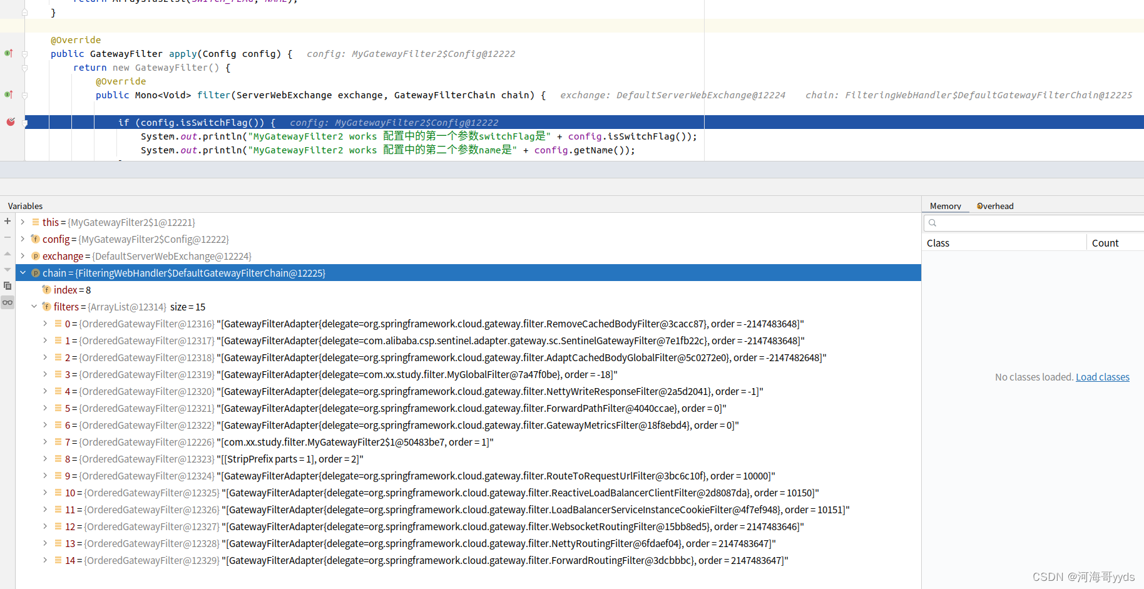
Task: Click the Remove watch minus icon
Action: pos(7,237)
